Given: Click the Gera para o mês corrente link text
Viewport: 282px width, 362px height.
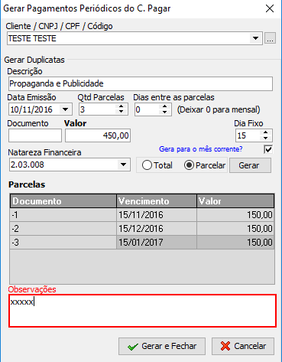Looking at the screenshot, I should click(201, 149).
